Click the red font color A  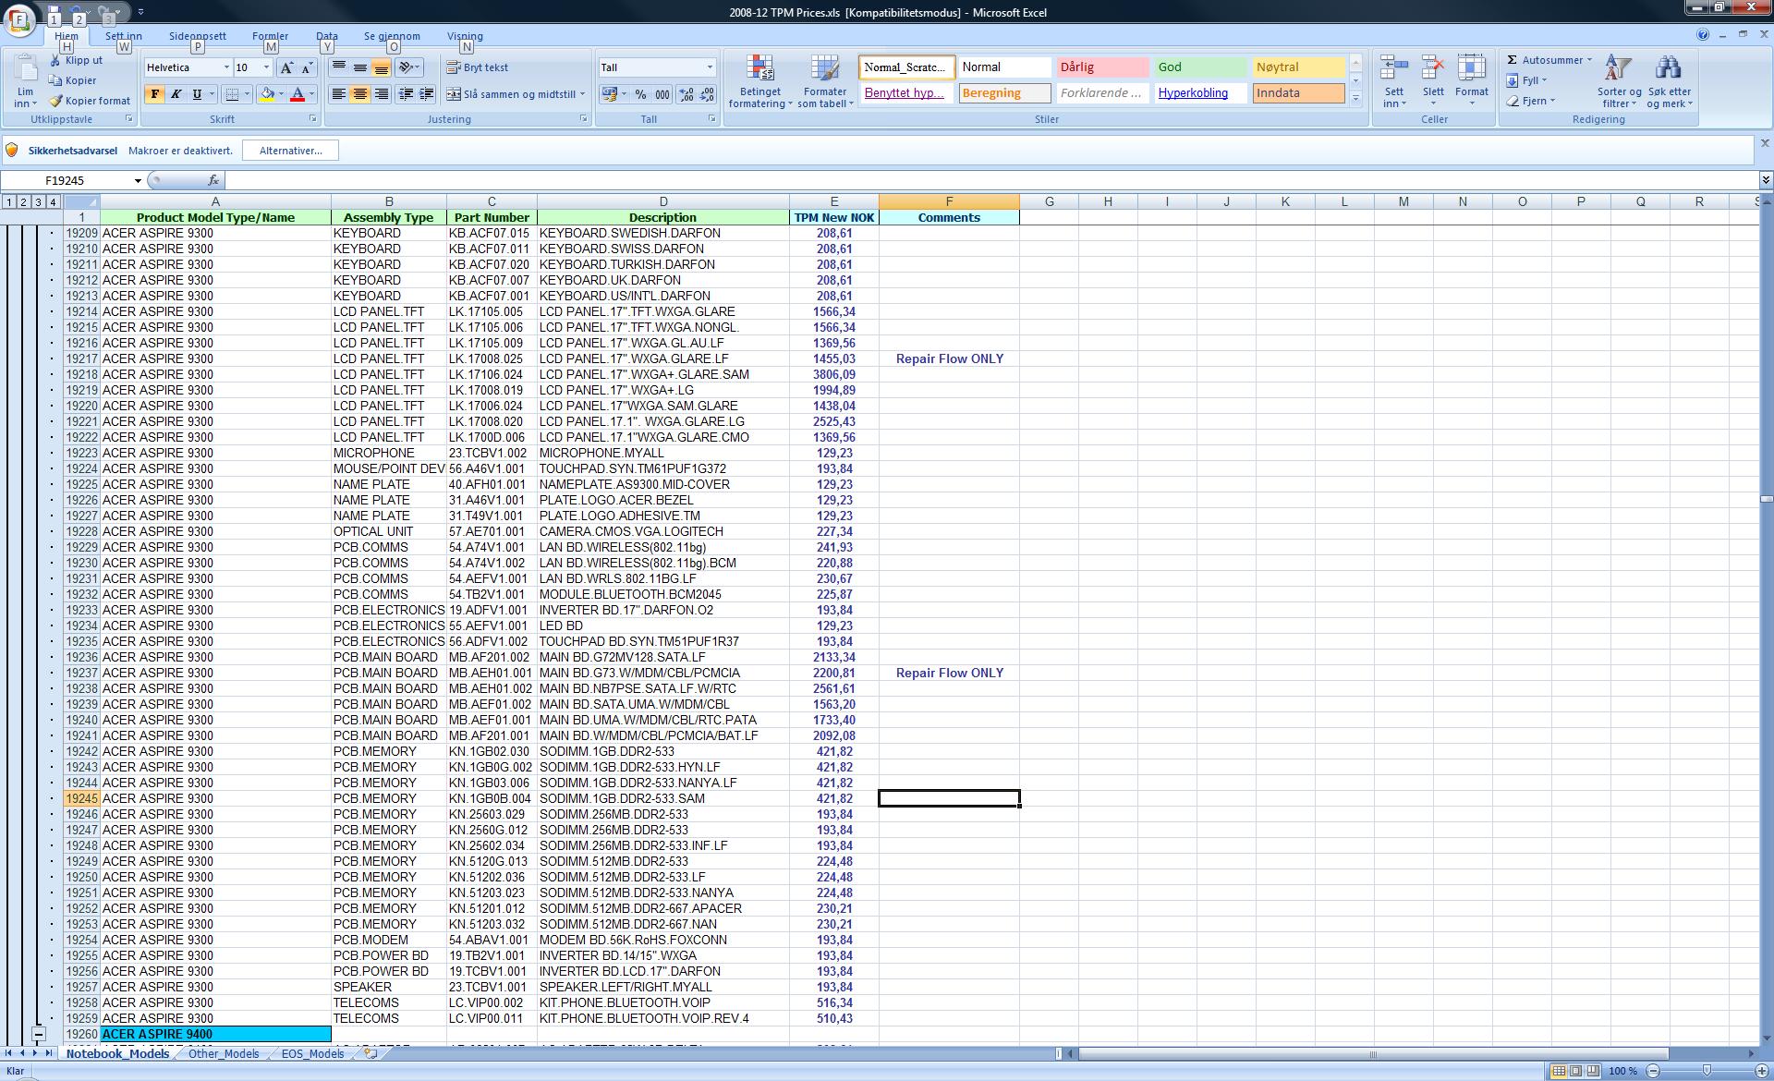coord(298,94)
